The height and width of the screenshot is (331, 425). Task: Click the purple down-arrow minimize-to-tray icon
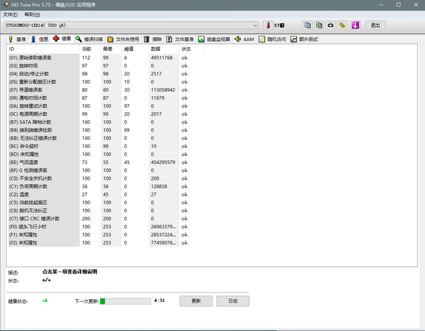[x=355, y=25]
